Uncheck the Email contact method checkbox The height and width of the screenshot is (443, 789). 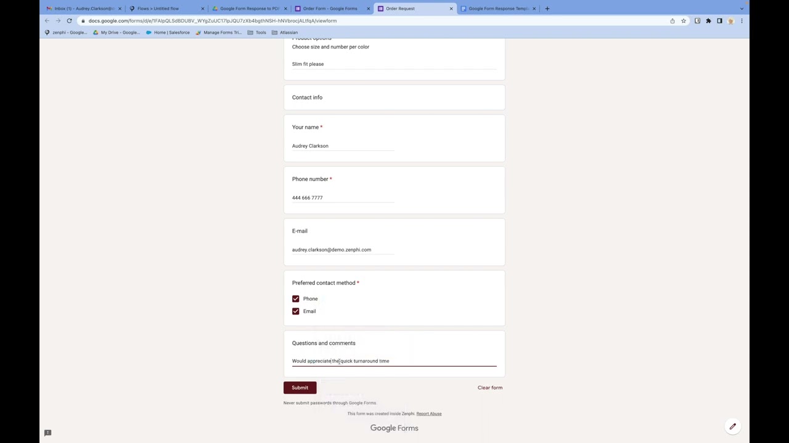pyautogui.click(x=296, y=311)
